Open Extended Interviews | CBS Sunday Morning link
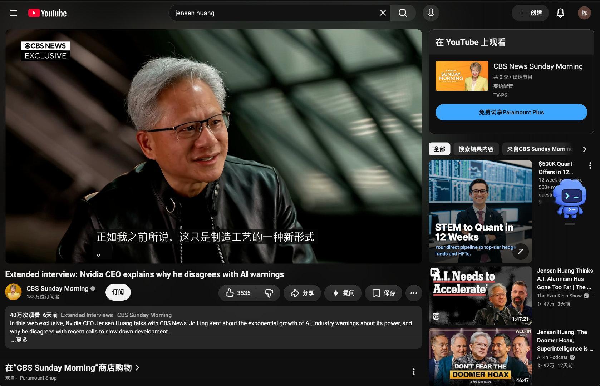Viewport: 600px width, 386px height. tap(116, 315)
